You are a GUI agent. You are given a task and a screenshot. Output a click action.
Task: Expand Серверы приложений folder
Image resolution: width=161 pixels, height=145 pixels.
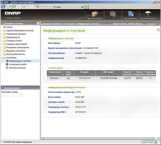2,44
